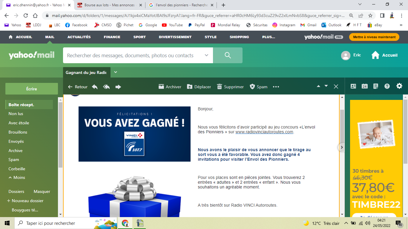Follow www.radiovinciautoroutes.com link
The image size is (408, 229).
pos(264,132)
